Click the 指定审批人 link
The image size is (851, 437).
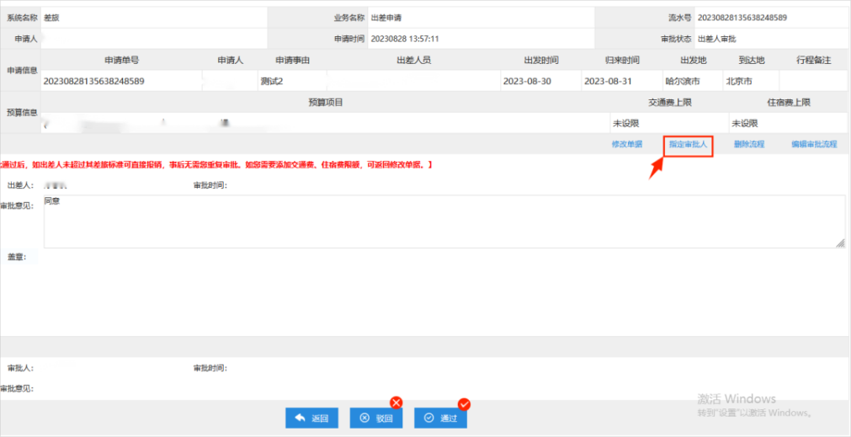click(x=689, y=145)
